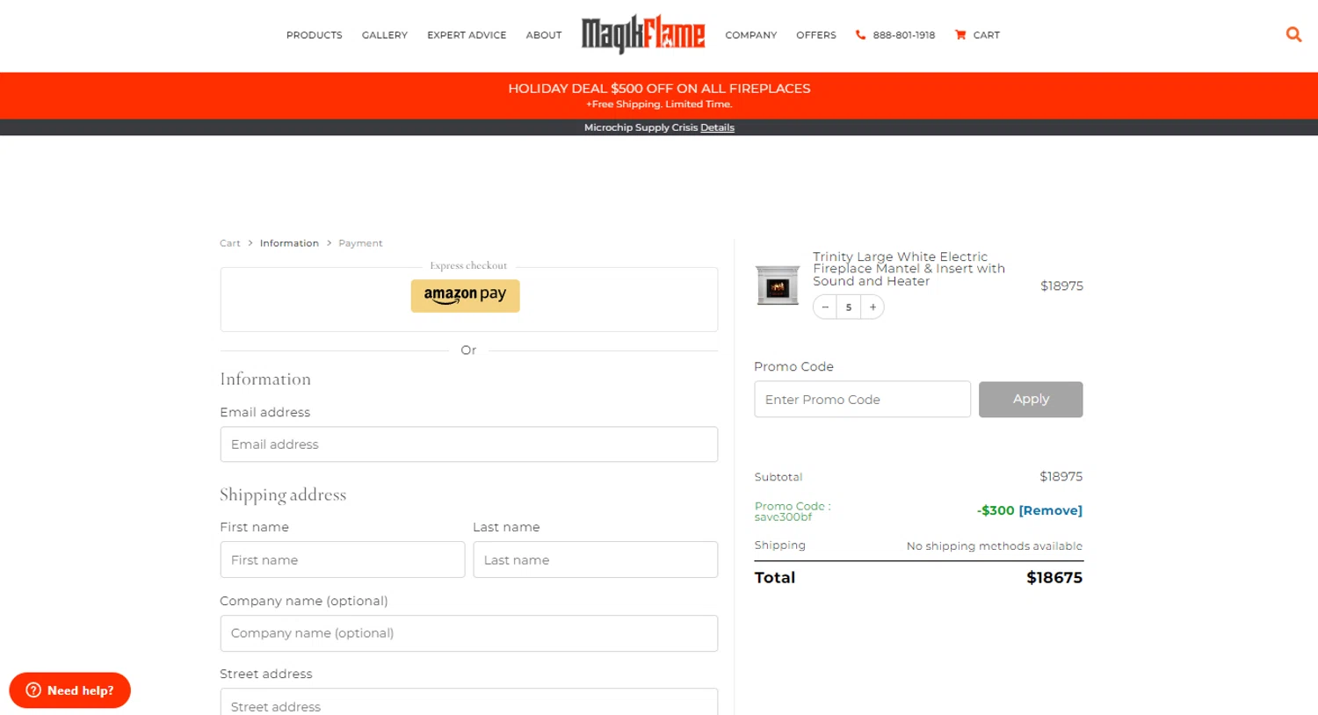Decrease quantity with the minus button
The image size is (1318, 715).
pyautogui.click(x=825, y=307)
